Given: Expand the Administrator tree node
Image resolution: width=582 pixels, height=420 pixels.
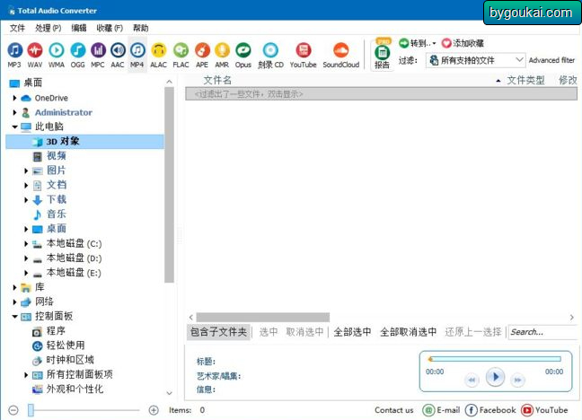Looking at the screenshot, I should coord(14,112).
